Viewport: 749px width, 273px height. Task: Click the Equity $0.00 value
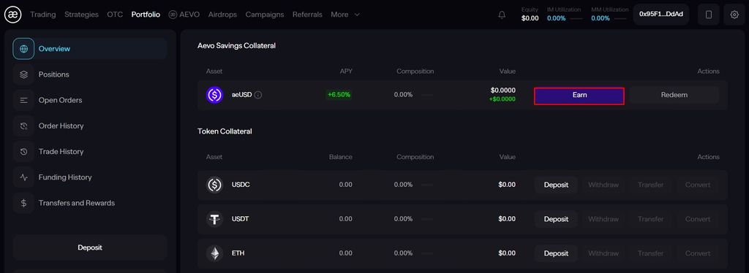pyautogui.click(x=530, y=18)
